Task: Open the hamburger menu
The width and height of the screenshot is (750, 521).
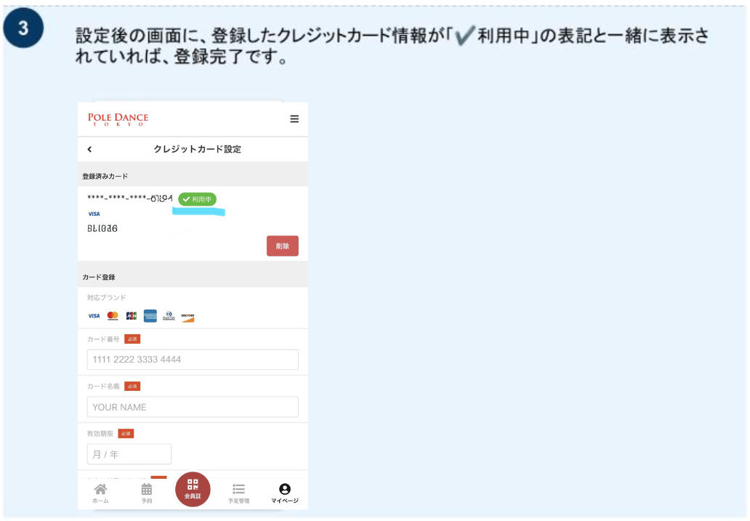Action: tap(294, 119)
